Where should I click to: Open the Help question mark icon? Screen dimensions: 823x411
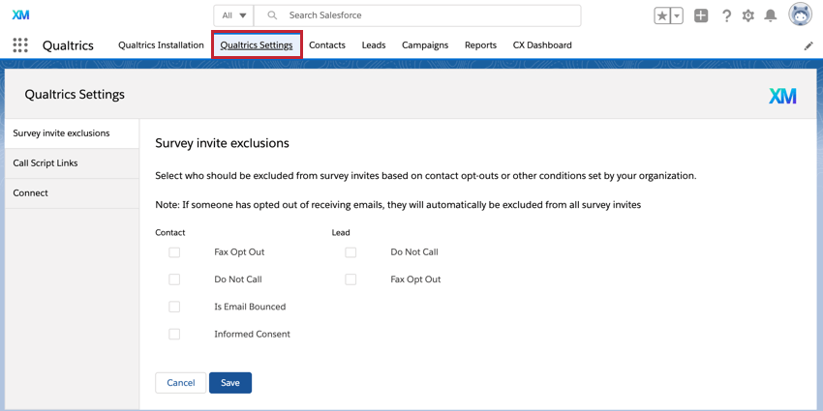click(726, 15)
